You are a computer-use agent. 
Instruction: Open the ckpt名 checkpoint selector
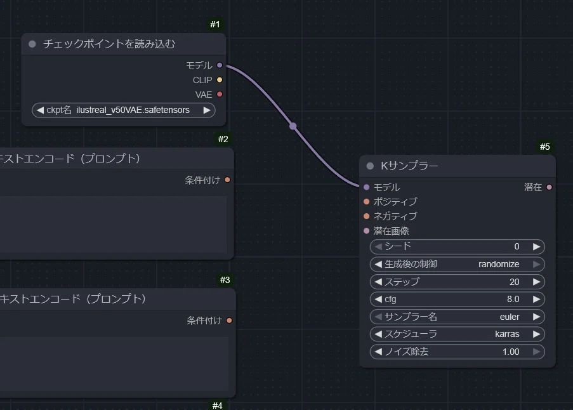pos(124,110)
